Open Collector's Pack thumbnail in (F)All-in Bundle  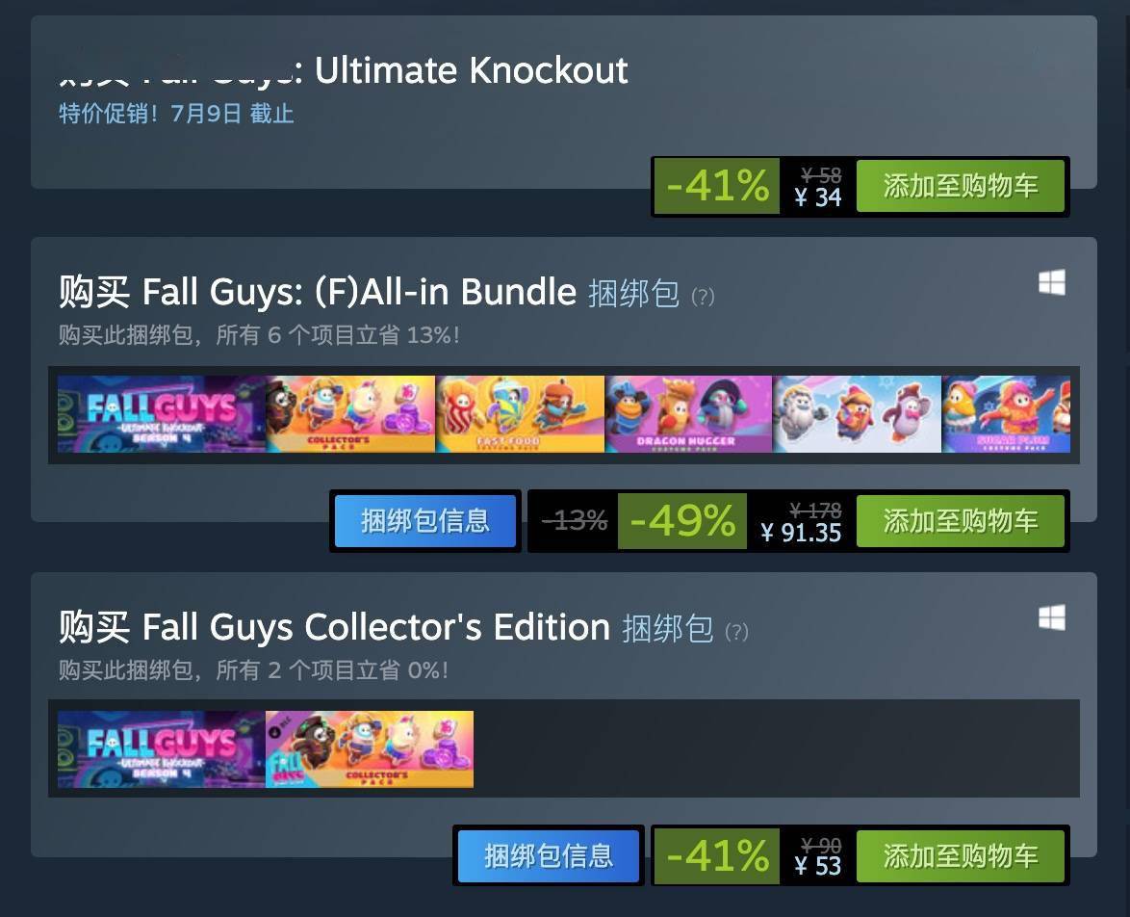351,414
